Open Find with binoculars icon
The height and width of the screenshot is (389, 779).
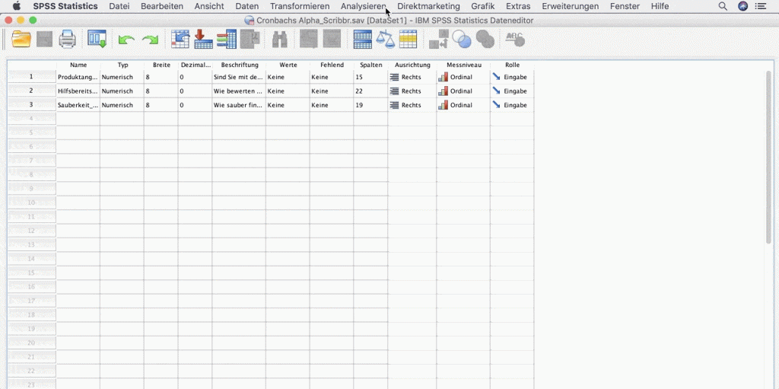coord(280,40)
